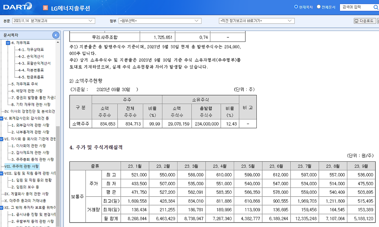Click the print icon at the toolbar's far right
The width and height of the screenshot is (379, 227).
coord(377,21)
